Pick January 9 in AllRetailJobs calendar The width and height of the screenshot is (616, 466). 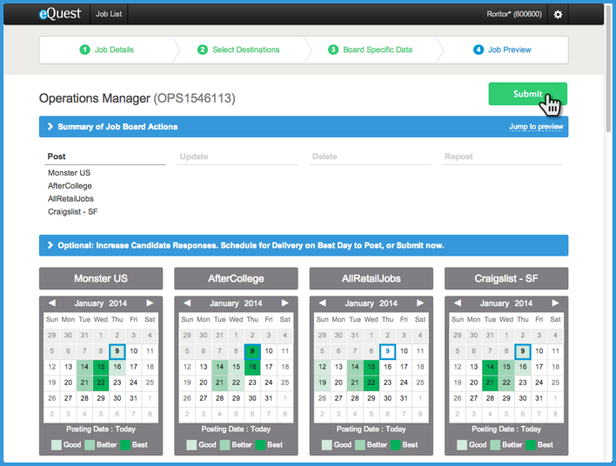tap(387, 351)
